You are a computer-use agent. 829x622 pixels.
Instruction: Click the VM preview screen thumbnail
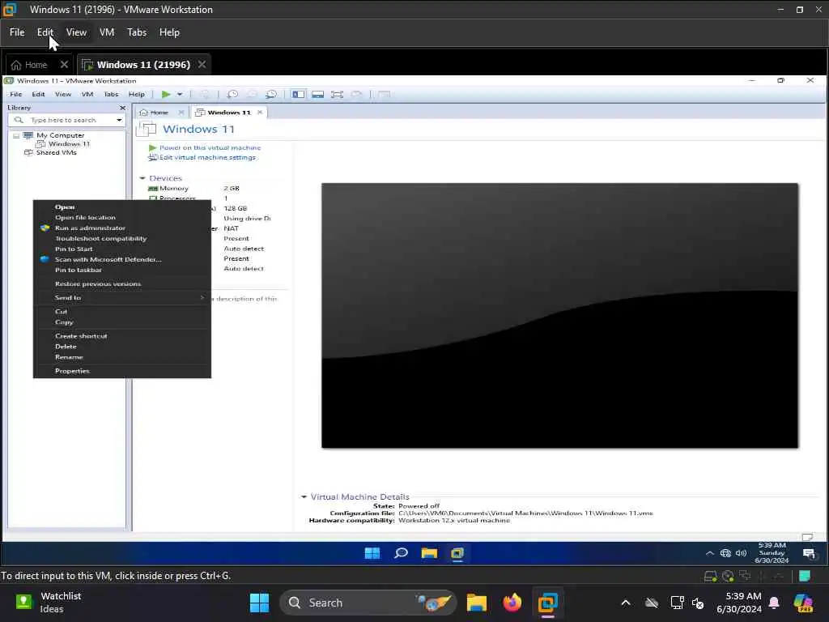coord(560,315)
